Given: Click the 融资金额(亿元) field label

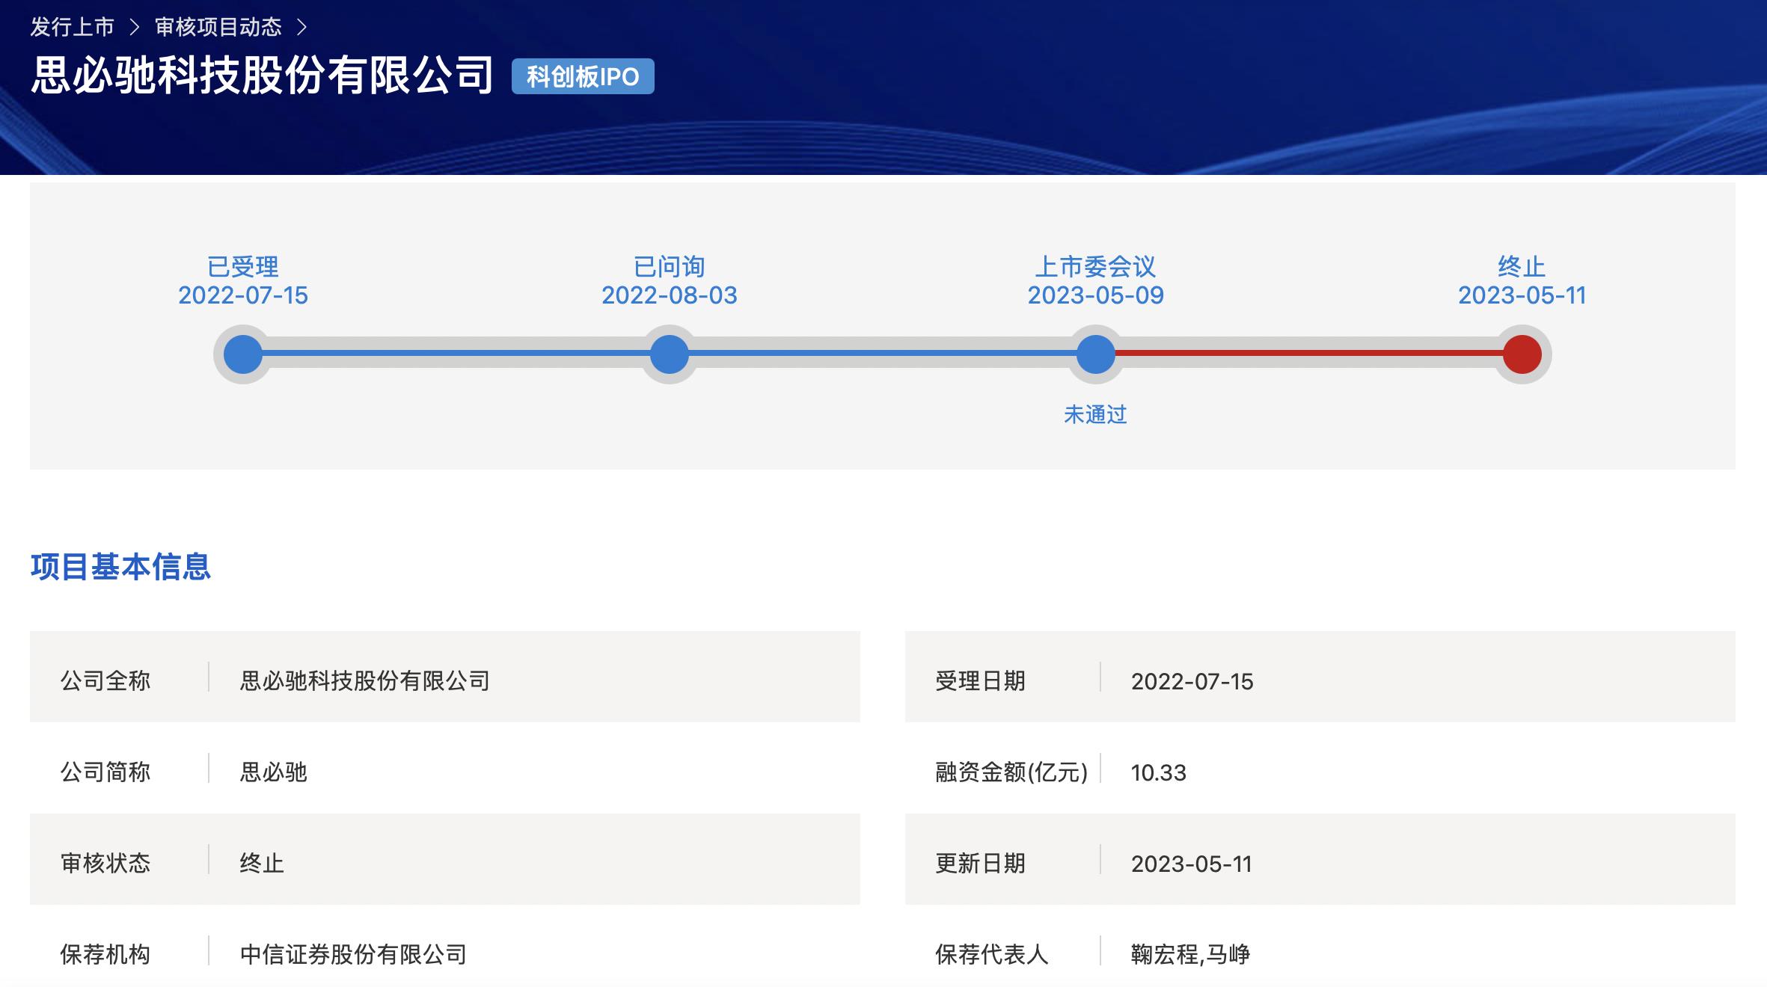Looking at the screenshot, I should click(x=1011, y=772).
